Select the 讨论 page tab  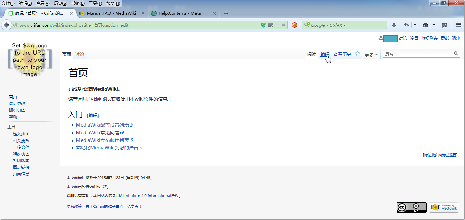(x=80, y=54)
